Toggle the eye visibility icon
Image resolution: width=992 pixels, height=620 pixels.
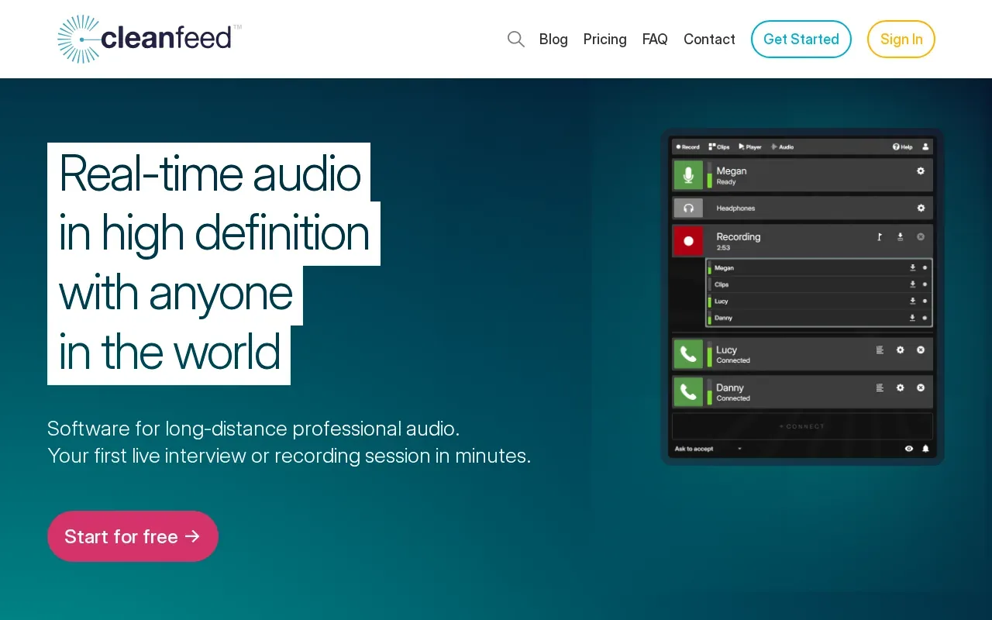click(909, 449)
